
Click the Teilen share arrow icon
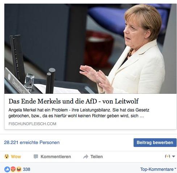(x=86, y=157)
